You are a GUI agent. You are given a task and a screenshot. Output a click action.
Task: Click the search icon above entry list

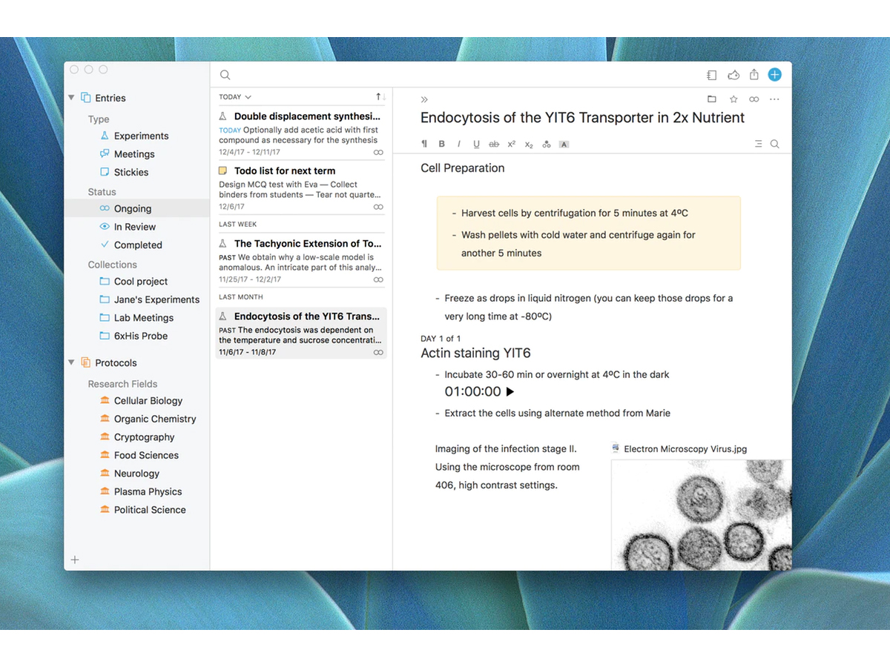[225, 75]
